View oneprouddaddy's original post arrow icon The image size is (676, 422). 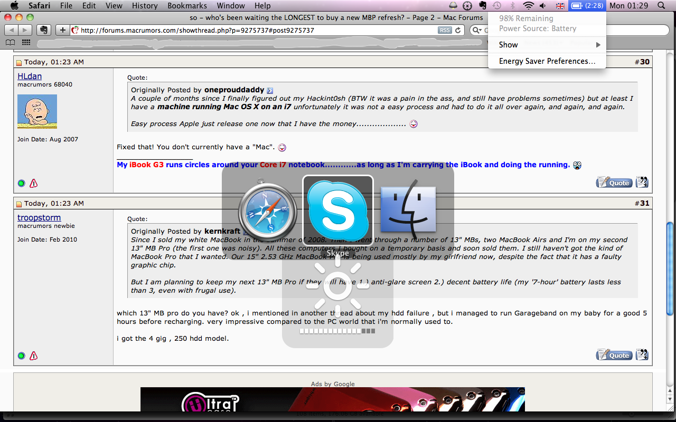270,91
